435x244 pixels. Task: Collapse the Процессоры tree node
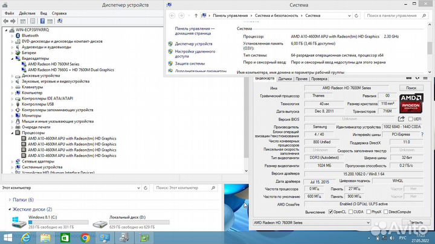(13, 133)
